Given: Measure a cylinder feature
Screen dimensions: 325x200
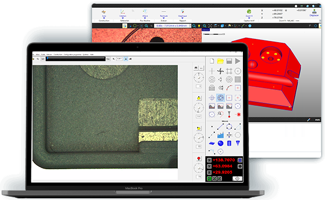Looking at the screenshot, I should 229,143.
